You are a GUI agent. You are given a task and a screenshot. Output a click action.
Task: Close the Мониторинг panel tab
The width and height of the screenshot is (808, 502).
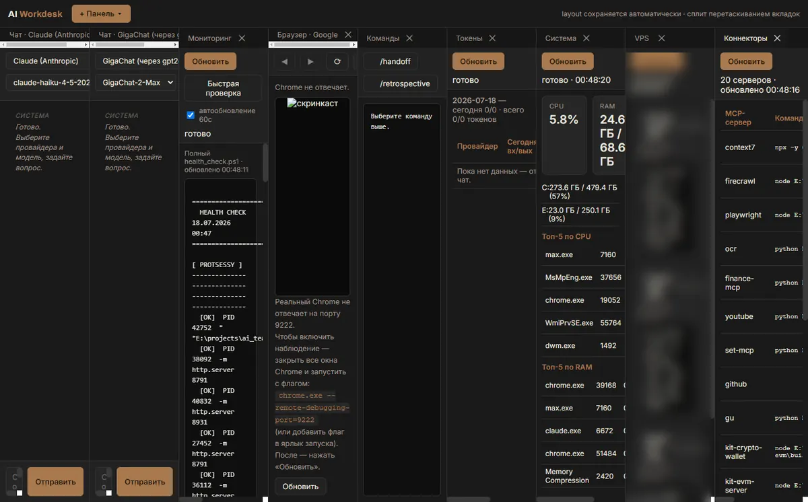(x=242, y=38)
